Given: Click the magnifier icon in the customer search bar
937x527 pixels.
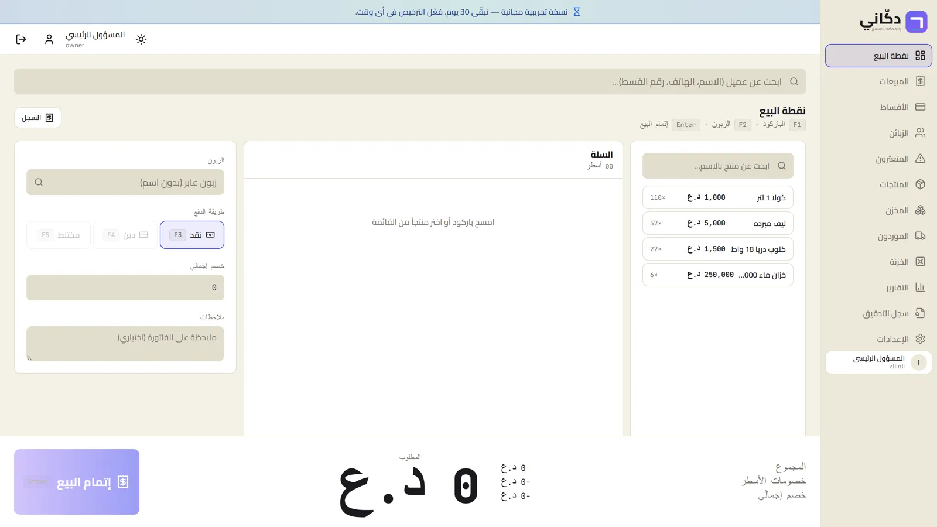Looking at the screenshot, I should (794, 81).
